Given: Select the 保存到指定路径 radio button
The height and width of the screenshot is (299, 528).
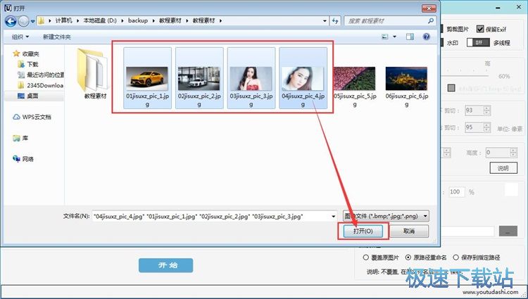Looking at the screenshot, I should pyautogui.click(x=456, y=257).
